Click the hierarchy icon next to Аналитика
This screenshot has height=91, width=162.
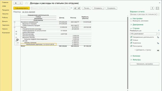coord(158,43)
